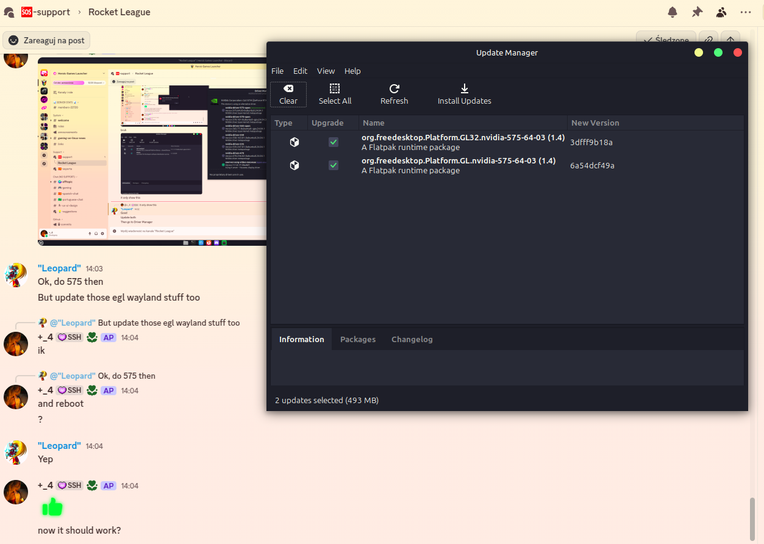This screenshot has width=764, height=544.
Task: Click the copy link icon near Śledzone
Action: [708, 40]
